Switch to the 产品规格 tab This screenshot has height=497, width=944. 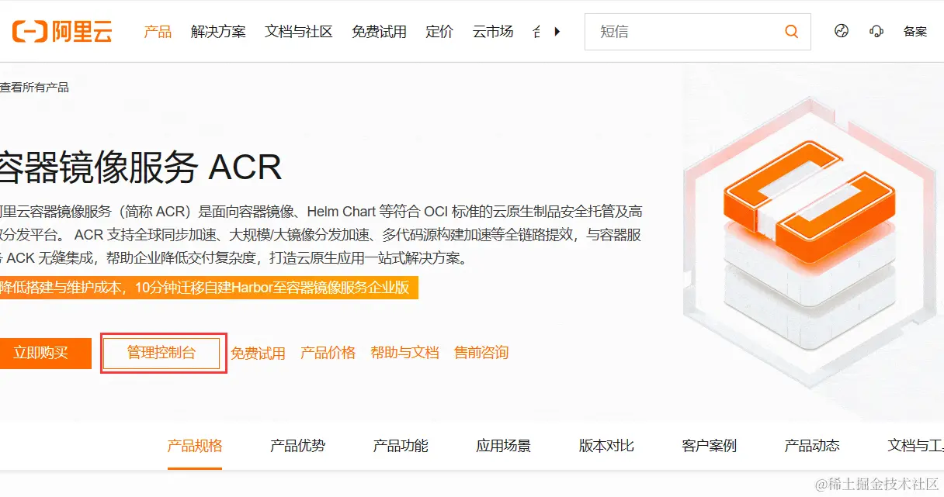195,446
